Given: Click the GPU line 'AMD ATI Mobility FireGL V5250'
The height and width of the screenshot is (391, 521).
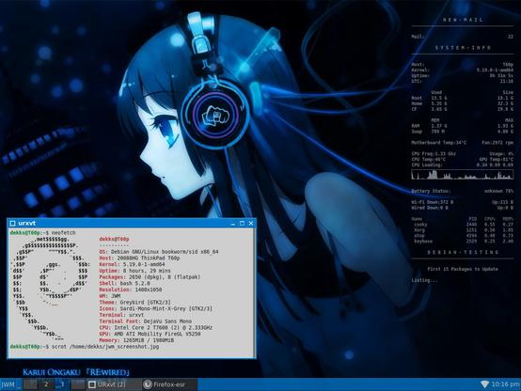Looking at the screenshot, I should 150,334.
